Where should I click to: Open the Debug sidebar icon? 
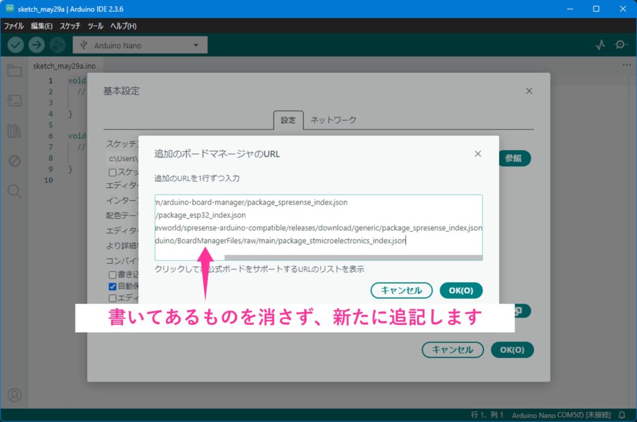pos(15,161)
